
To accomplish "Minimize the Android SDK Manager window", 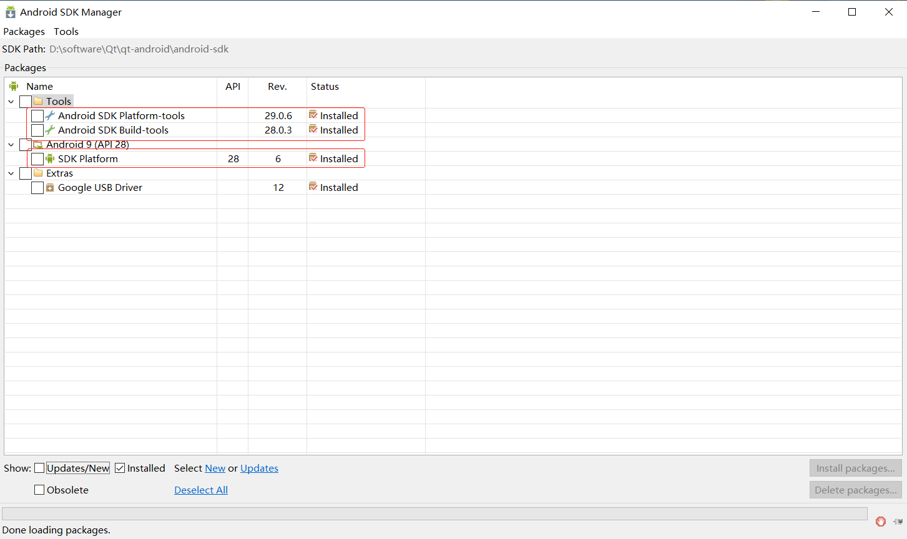I will point(816,12).
